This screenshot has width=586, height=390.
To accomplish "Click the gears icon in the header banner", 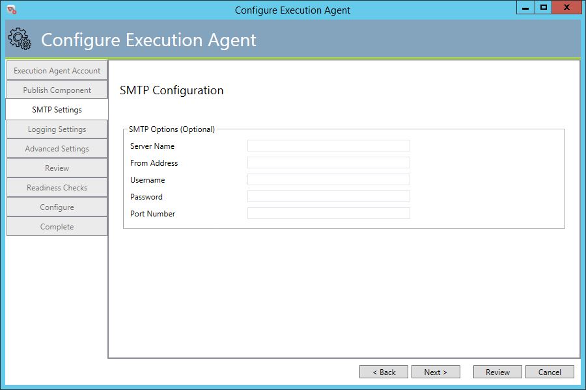I will [x=20, y=39].
